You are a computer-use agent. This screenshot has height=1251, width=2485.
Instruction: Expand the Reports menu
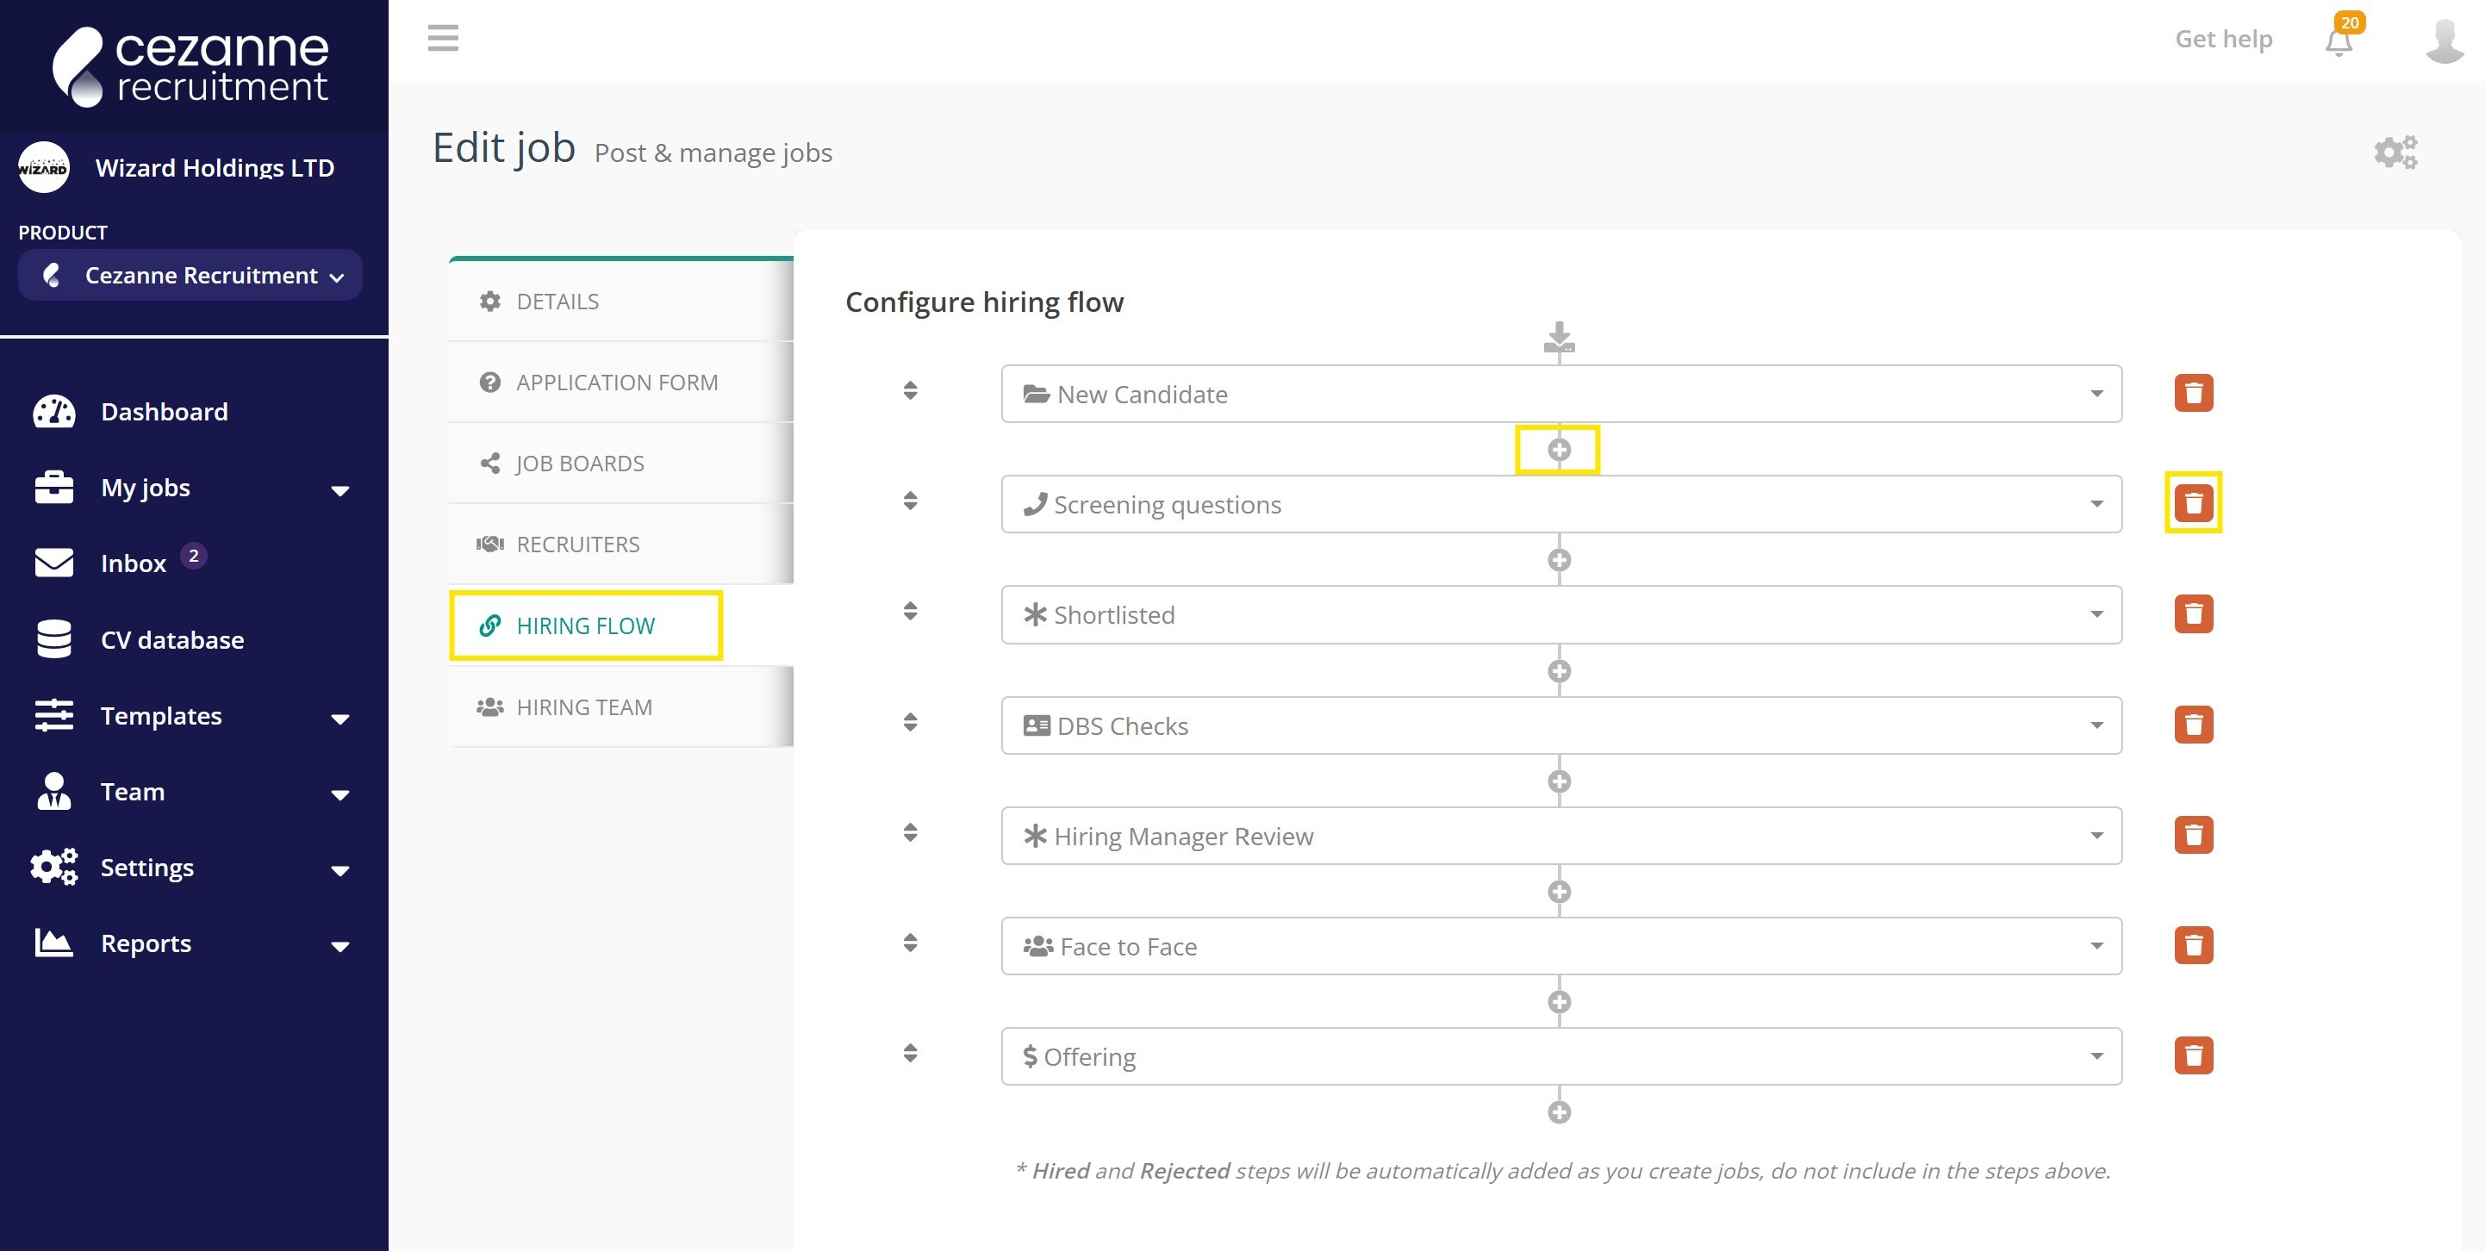click(x=194, y=943)
